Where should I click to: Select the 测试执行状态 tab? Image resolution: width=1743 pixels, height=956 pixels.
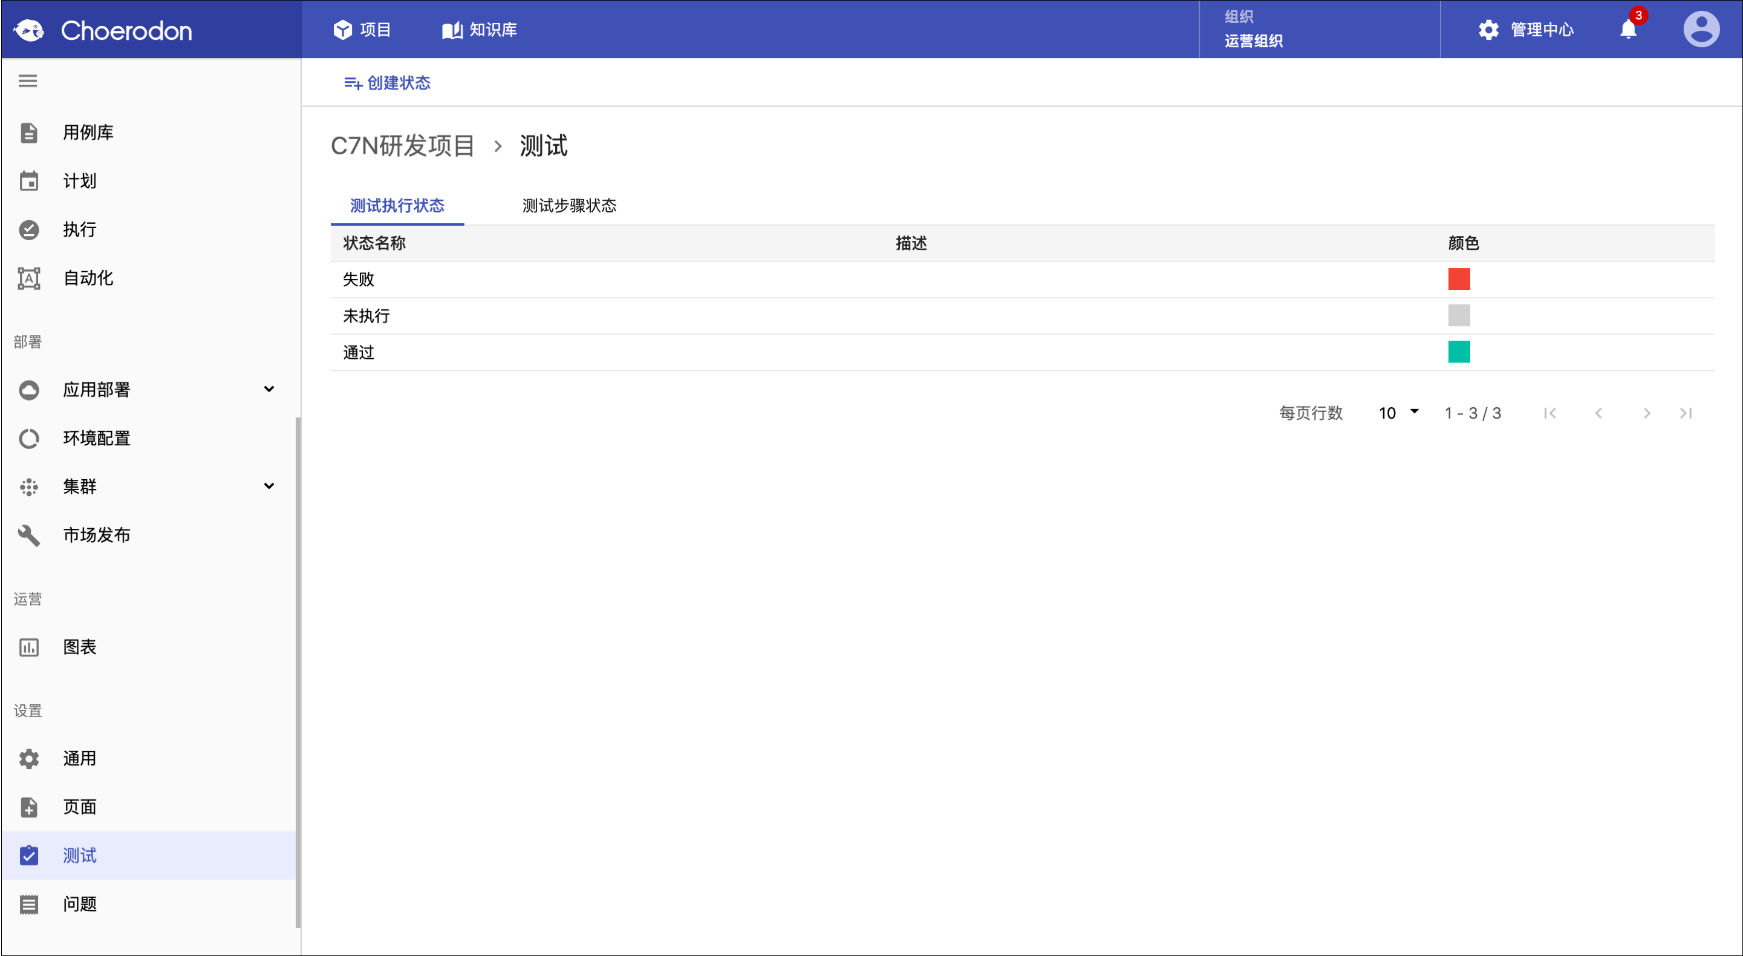pos(397,206)
